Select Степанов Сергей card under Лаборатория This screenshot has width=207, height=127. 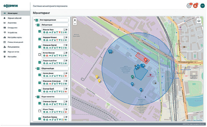click(55, 46)
